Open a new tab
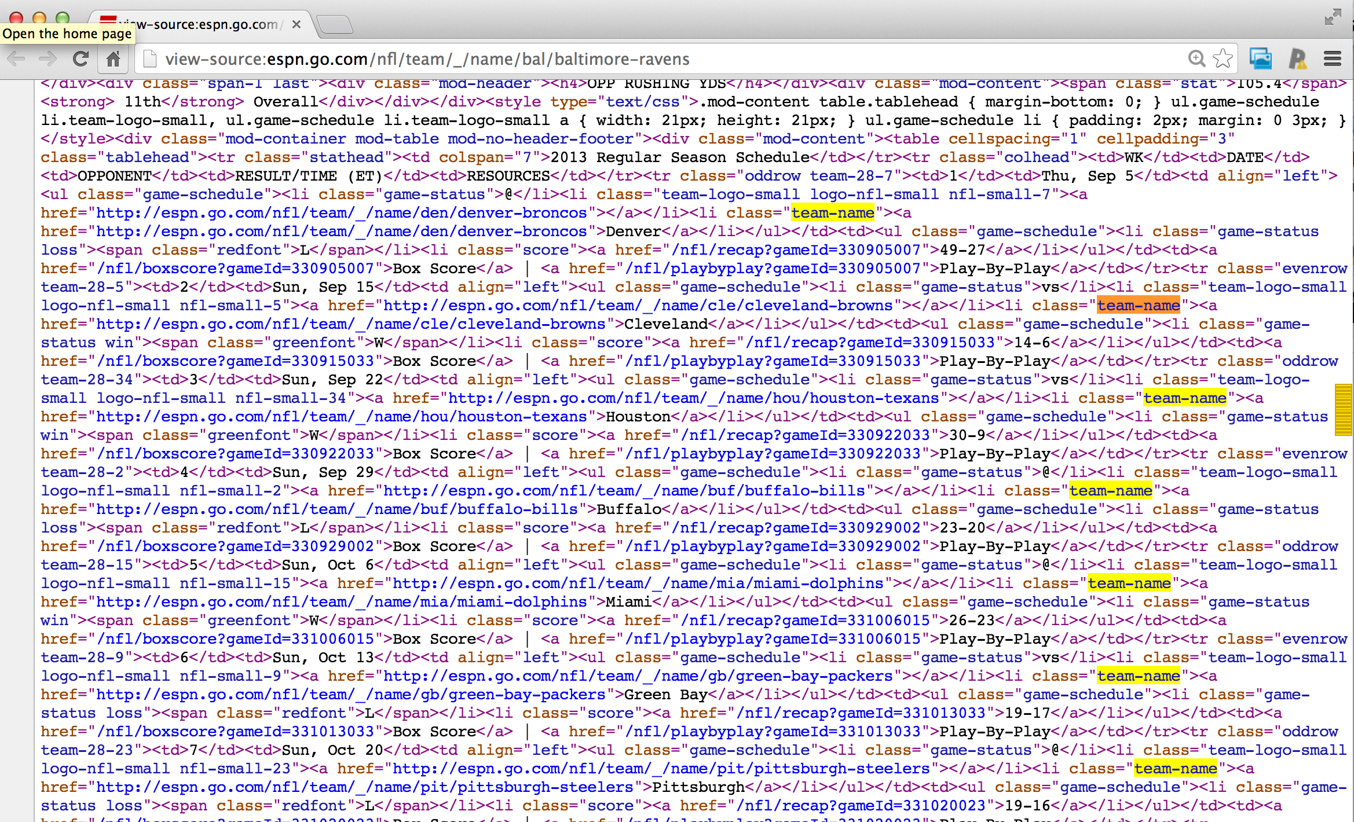 click(335, 24)
